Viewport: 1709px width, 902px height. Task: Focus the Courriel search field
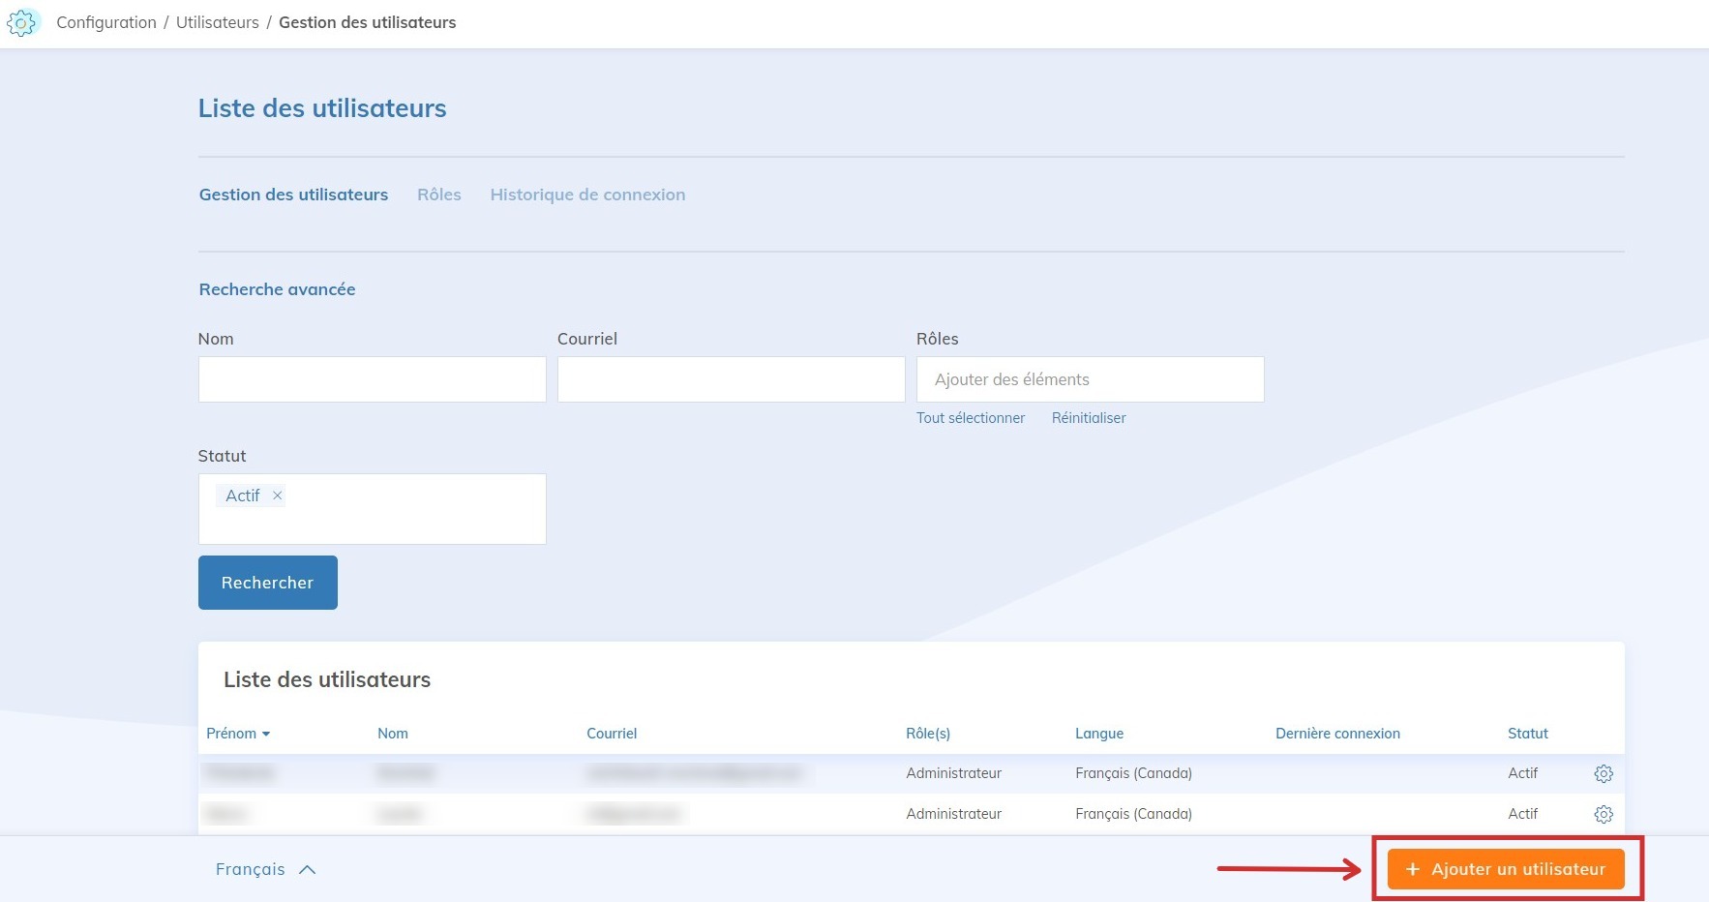point(731,379)
